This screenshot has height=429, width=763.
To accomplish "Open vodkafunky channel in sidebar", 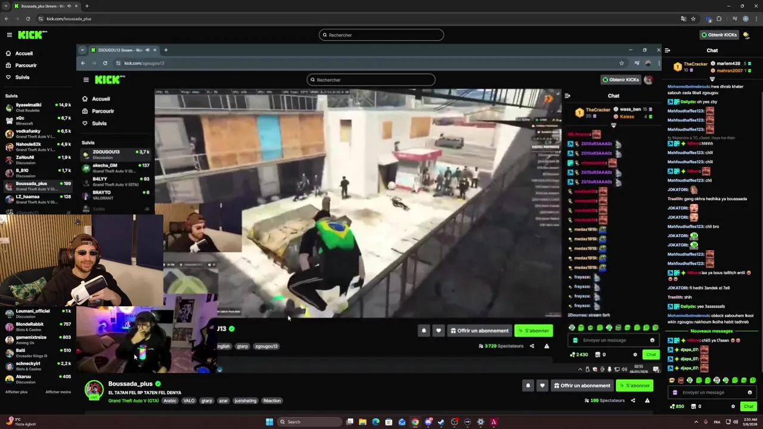I will (x=38, y=133).
